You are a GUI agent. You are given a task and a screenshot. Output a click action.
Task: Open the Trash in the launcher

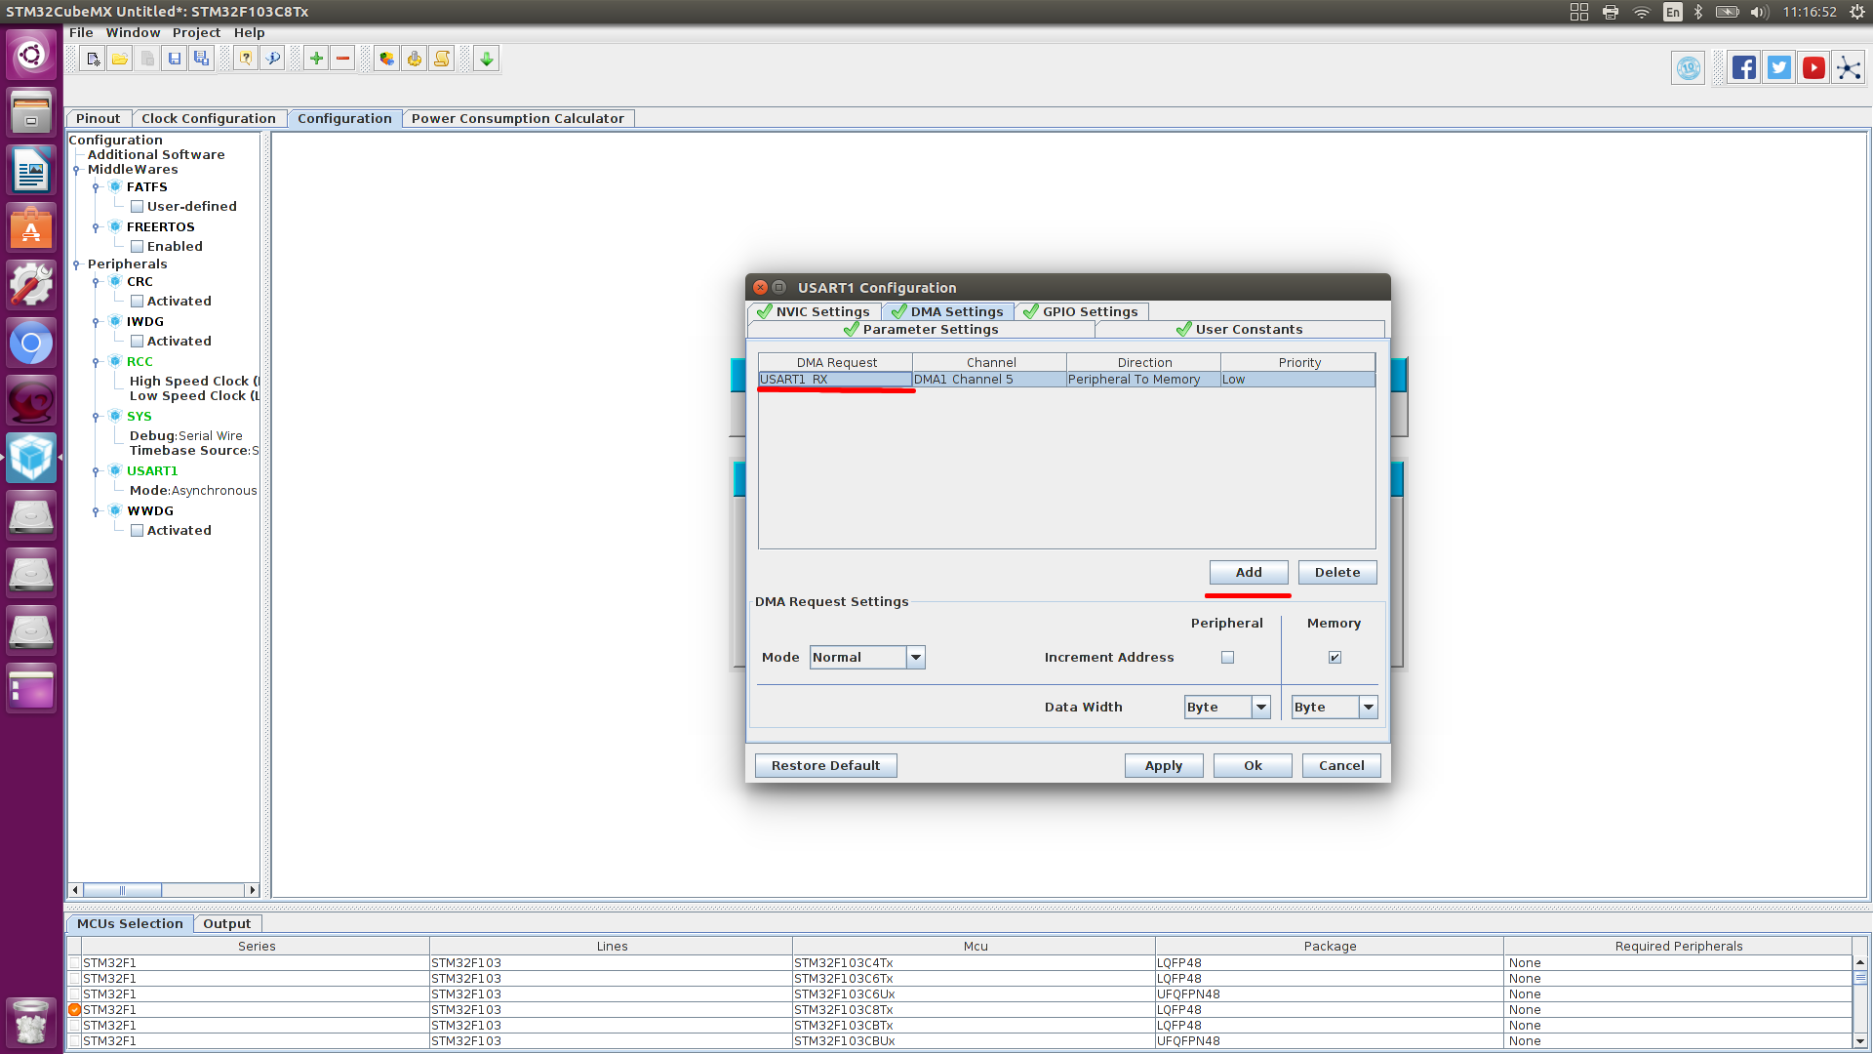pyautogui.click(x=31, y=1022)
